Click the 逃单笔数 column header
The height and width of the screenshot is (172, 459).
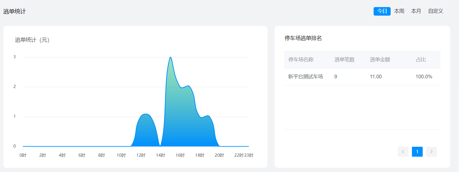pyautogui.click(x=344, y=60)
